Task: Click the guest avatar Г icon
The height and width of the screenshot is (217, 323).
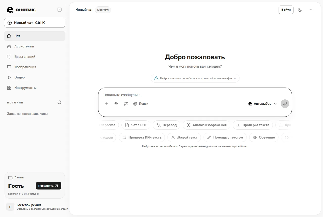Action: point(10,207)
